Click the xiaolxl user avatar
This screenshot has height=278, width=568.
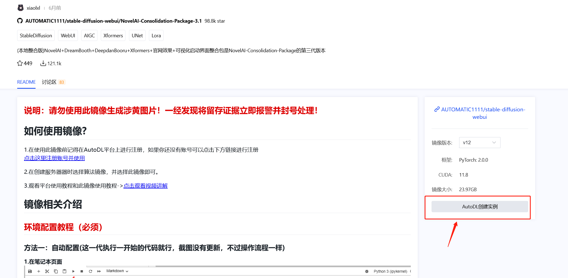click(20, 8)
